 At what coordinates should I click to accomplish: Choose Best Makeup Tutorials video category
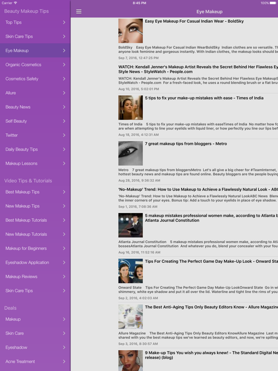(x=35, y=220)
